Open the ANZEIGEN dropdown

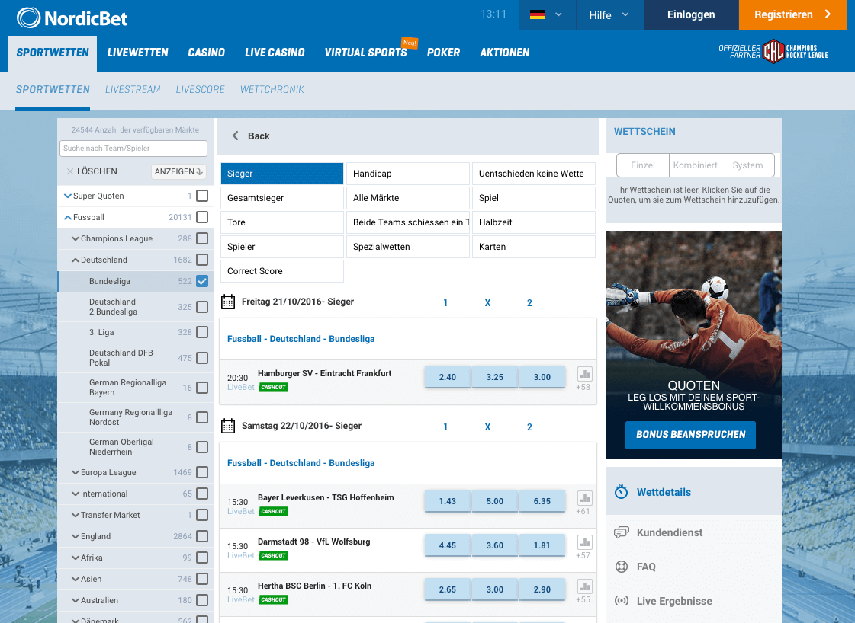pyautogui.click(x=178, y=171)
